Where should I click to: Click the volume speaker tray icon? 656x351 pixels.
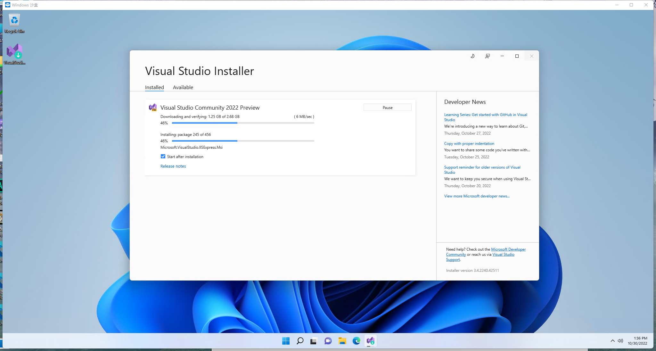click(620, 341)
